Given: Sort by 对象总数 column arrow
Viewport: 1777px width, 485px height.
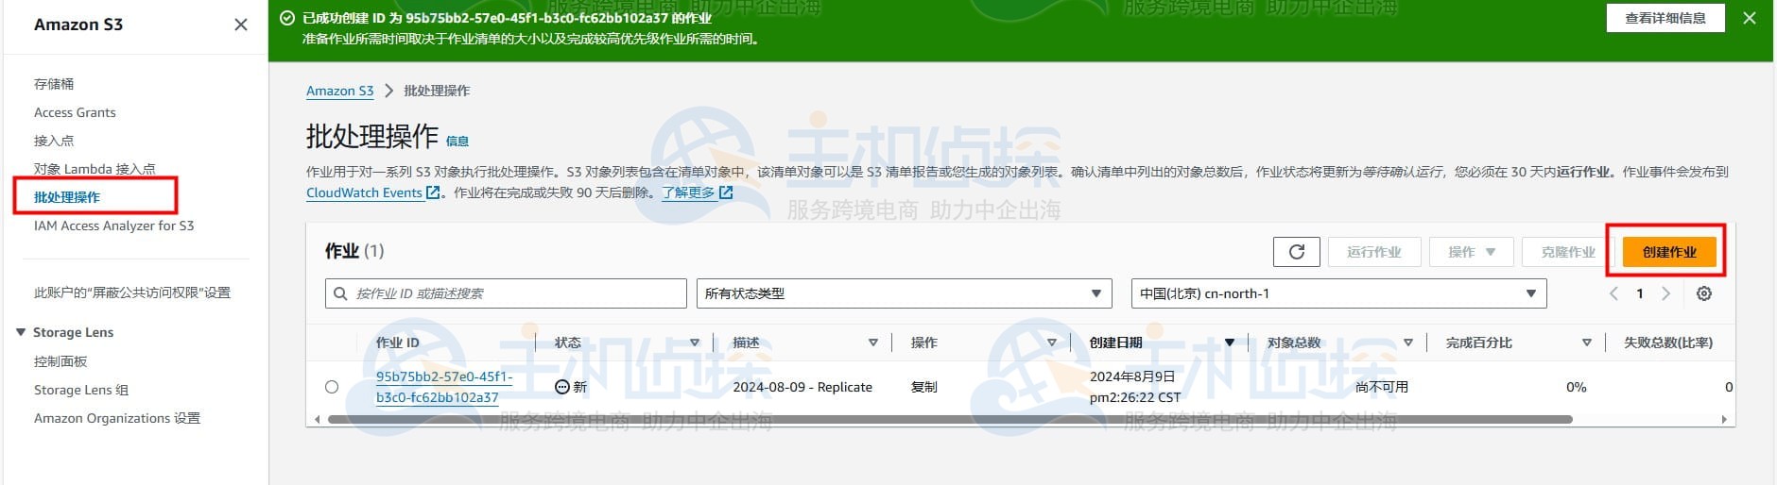Looking at the screenshot, I should [1408, 343].
